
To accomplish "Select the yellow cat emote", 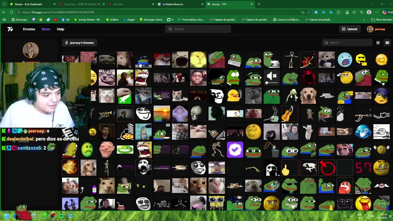I will coord(198,59).
